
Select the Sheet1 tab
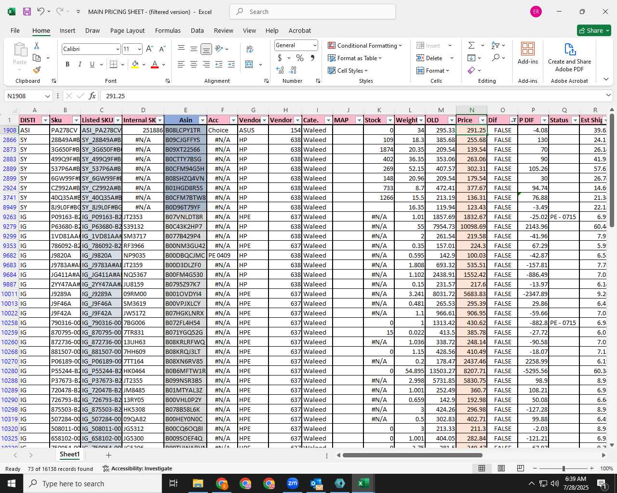pyautogui.click(x=69, y=454)
